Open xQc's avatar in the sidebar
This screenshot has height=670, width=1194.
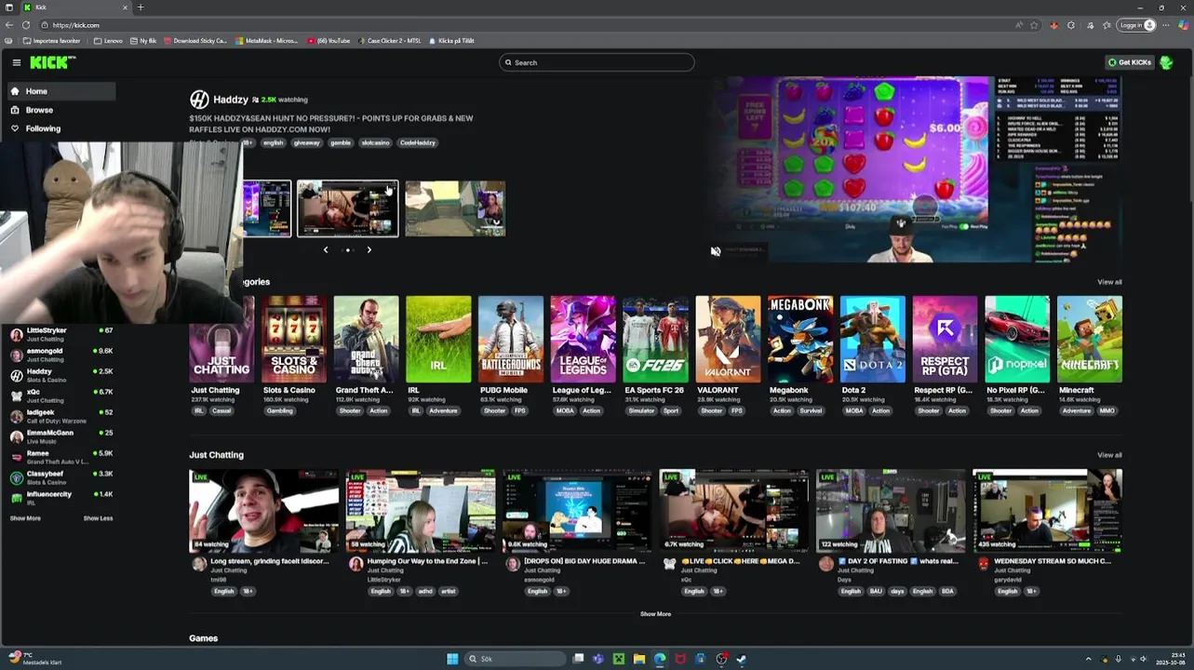[17, 395]
